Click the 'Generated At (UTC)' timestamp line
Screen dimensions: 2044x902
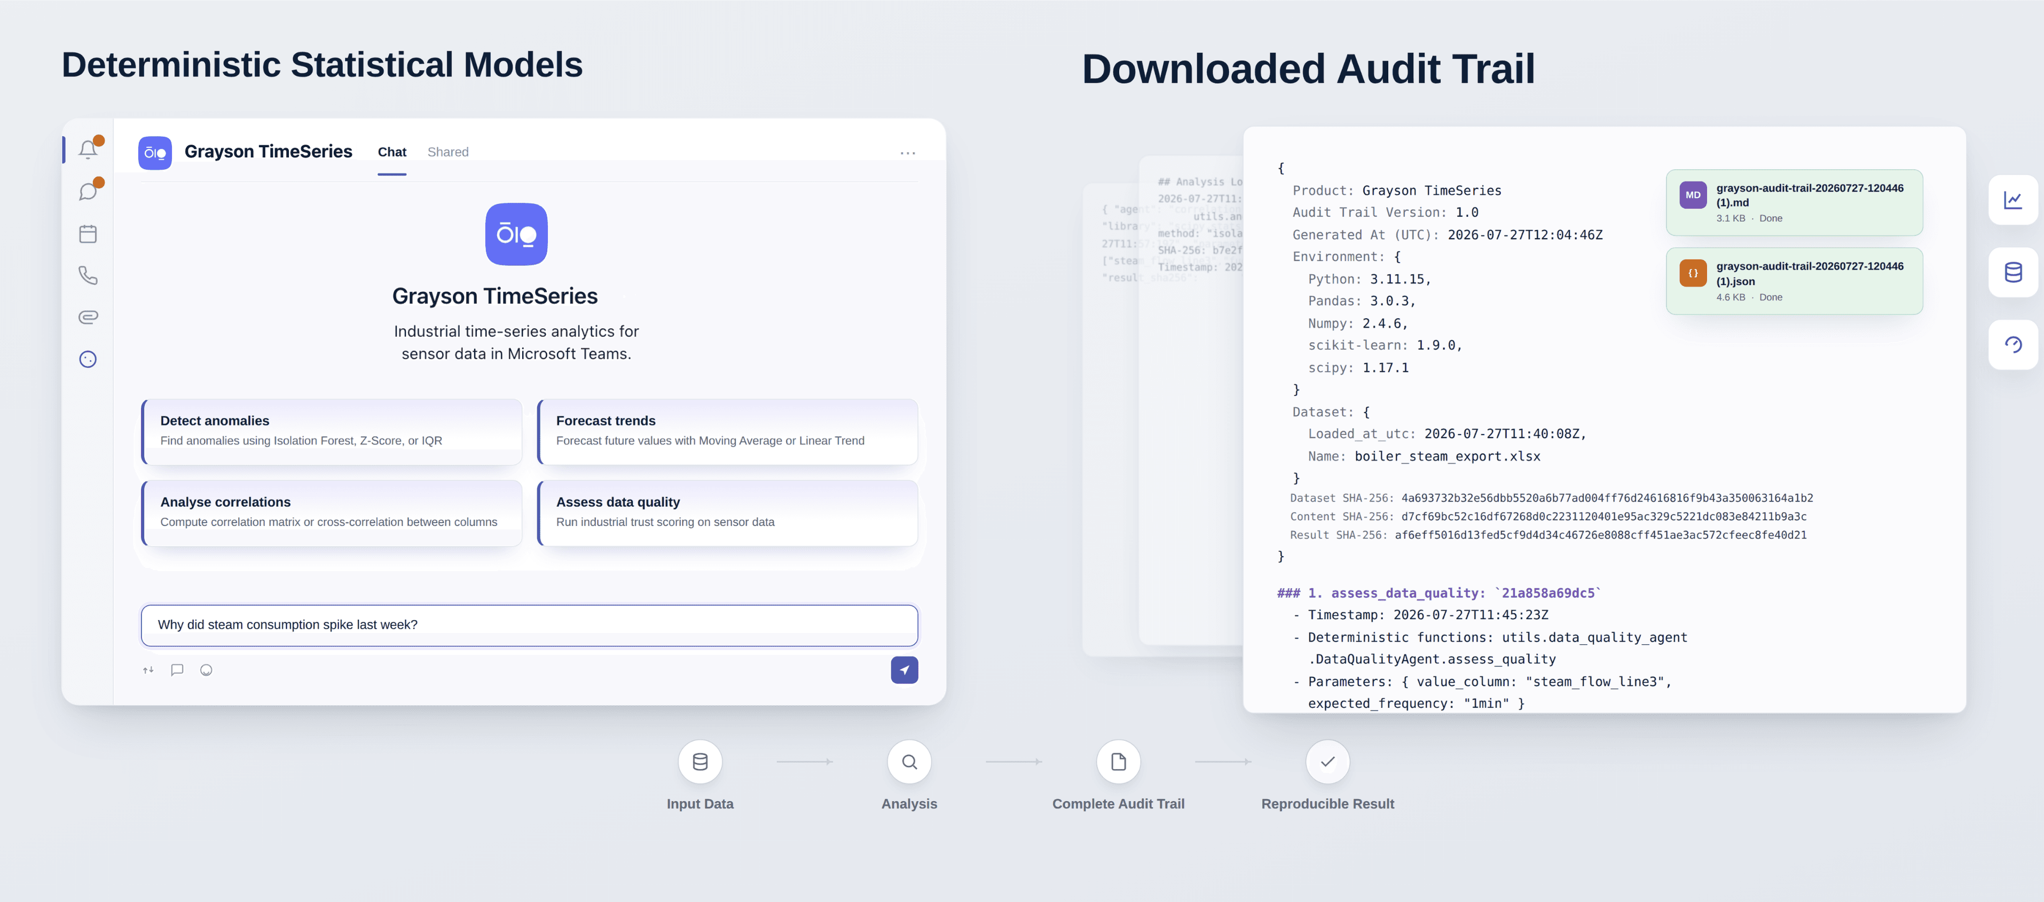1448,235
